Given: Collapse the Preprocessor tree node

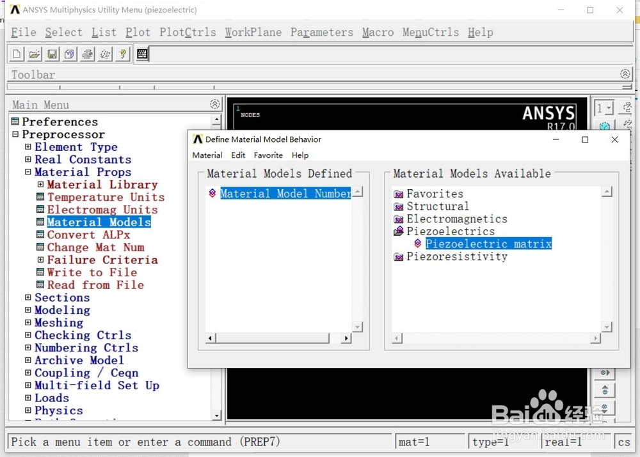Looking at the screenshot, I should pos(15,134).
